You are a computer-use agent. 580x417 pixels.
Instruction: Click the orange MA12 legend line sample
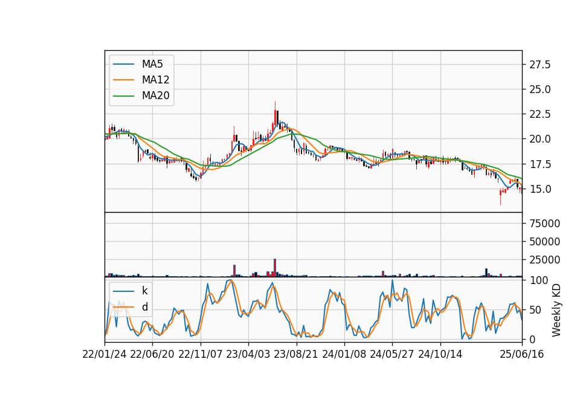pos(123,80)
